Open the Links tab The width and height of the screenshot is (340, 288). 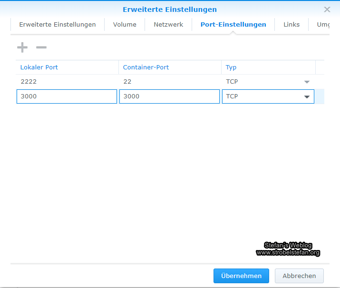click(291, 25)
